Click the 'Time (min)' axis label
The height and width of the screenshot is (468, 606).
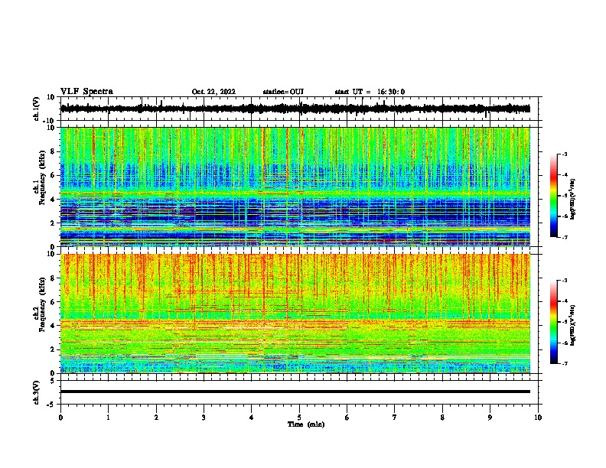[306, 424]
